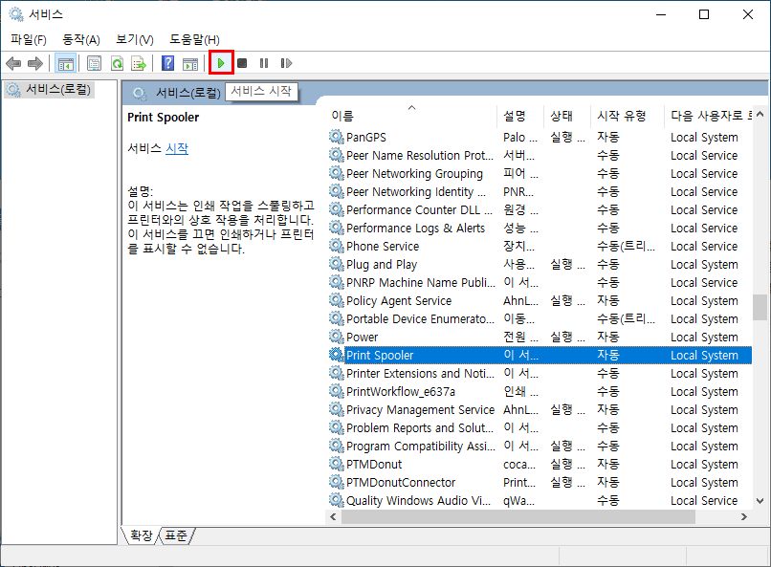Image resolution: width=771 pixels, height=567 pixels.
Task: Open the 동작(A) menu
Action: pyautogui.click(x=81, y=39)
